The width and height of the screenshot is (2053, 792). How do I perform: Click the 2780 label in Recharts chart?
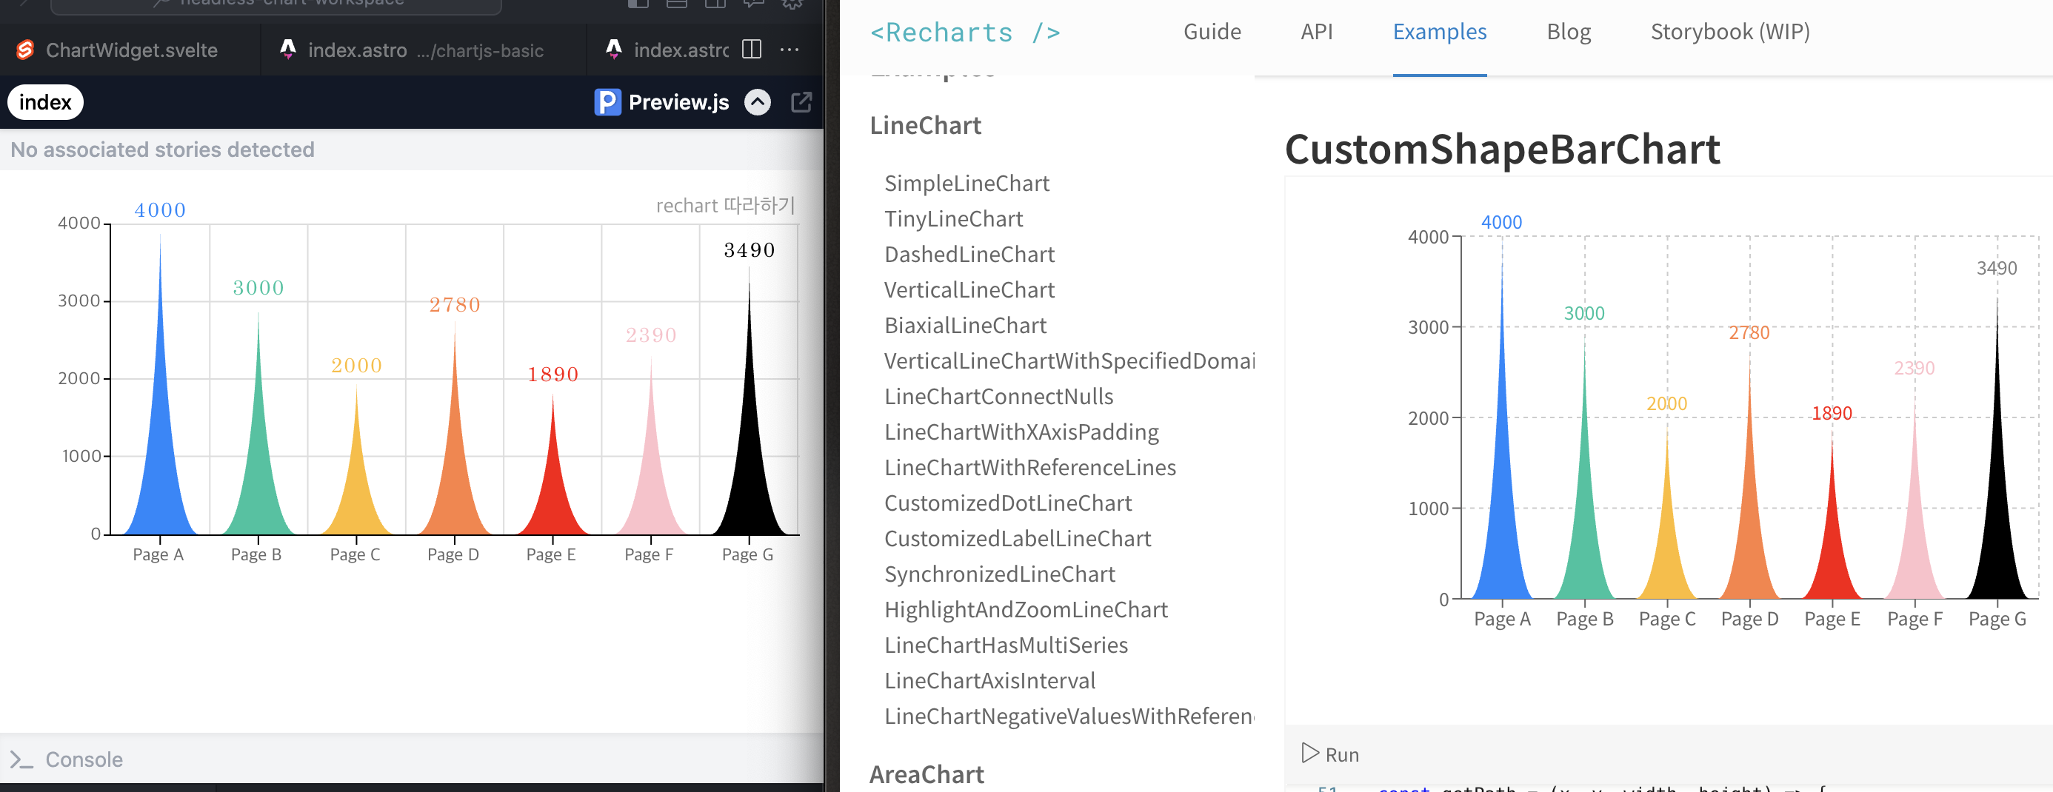click(x=1749, y=333)
